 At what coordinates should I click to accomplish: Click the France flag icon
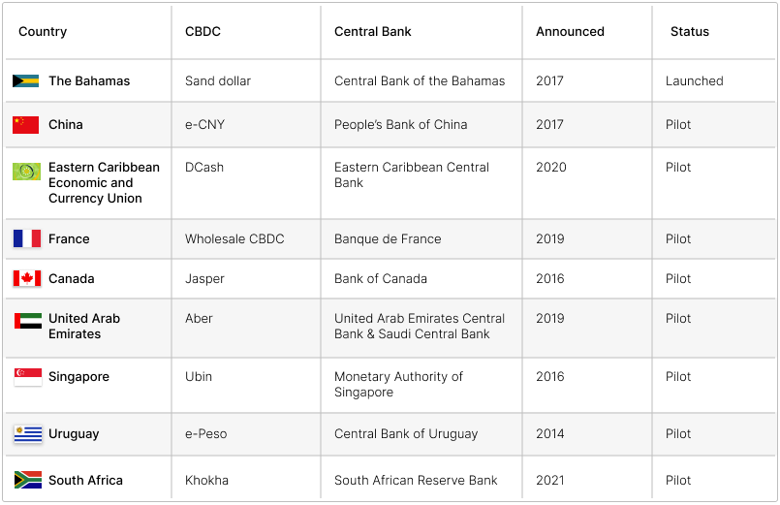coord(27,238)
